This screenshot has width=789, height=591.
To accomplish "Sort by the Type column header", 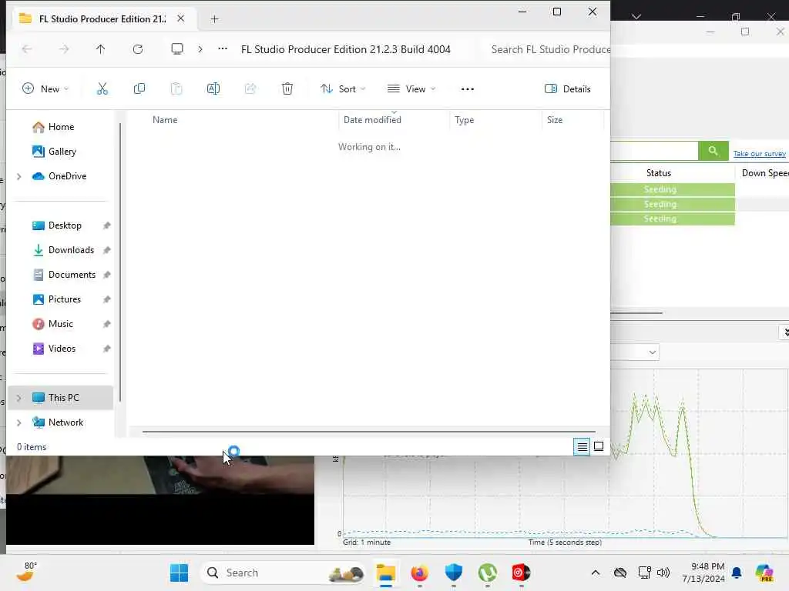I will pos(465,120).
